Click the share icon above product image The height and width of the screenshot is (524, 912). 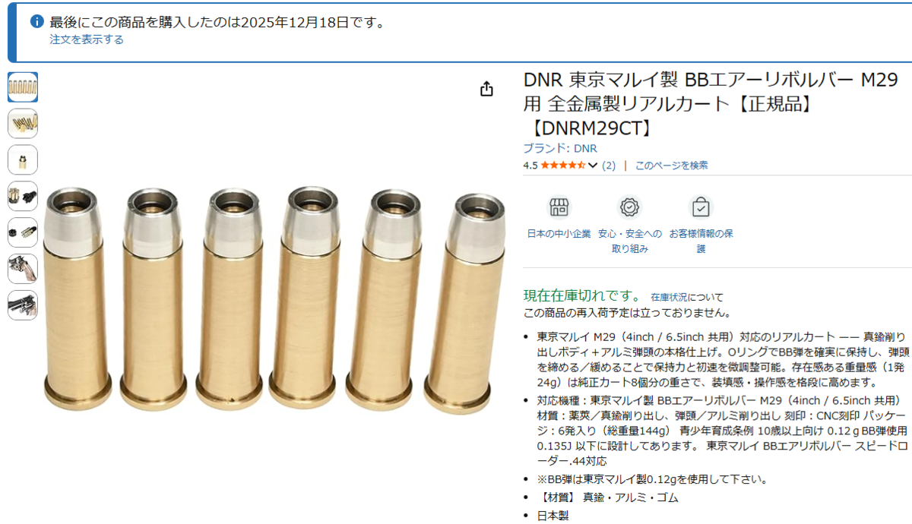(x=486, y=90)
